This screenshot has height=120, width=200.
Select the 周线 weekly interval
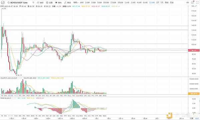(167, 2)
